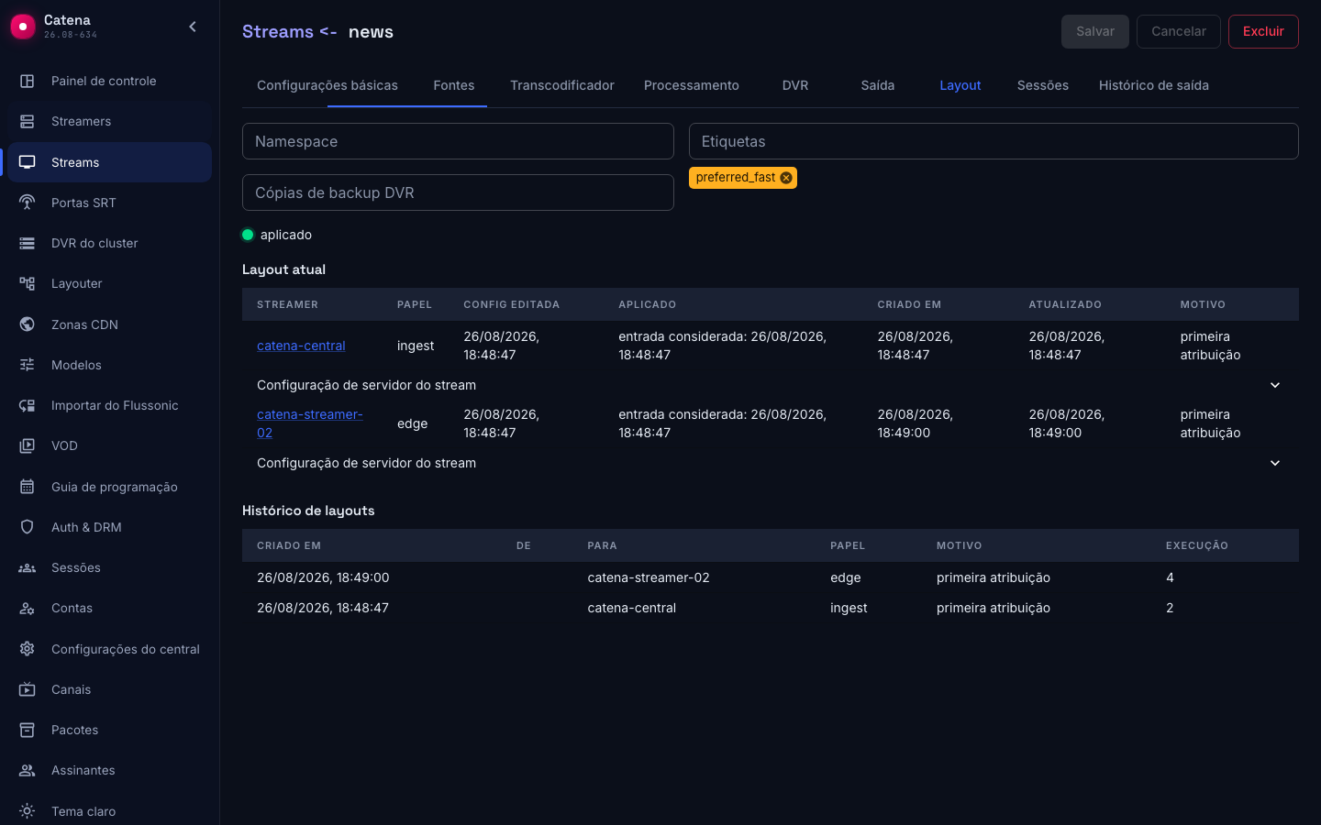Click the Histórico de layouts heading

(x=308, y=511)
